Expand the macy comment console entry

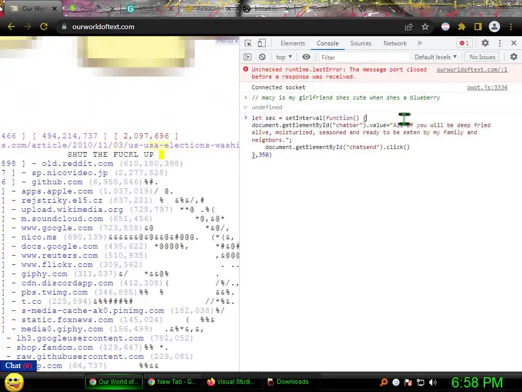(x=246, y=97)
